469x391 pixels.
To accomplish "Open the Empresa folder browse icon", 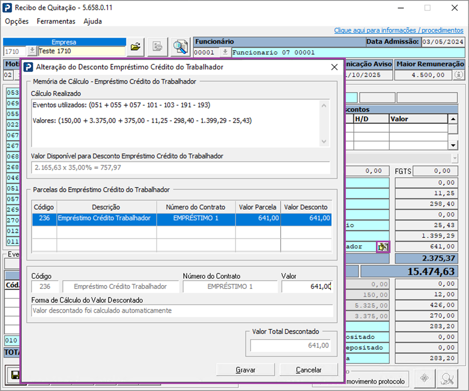I will click(136, 47).
